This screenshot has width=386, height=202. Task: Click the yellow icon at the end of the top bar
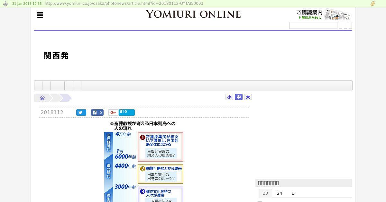[373, 4]
